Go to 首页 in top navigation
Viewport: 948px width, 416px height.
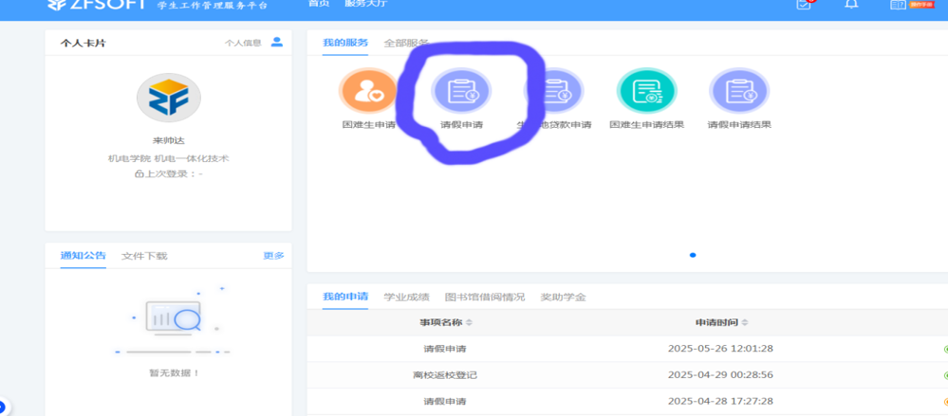coord(319,5)
